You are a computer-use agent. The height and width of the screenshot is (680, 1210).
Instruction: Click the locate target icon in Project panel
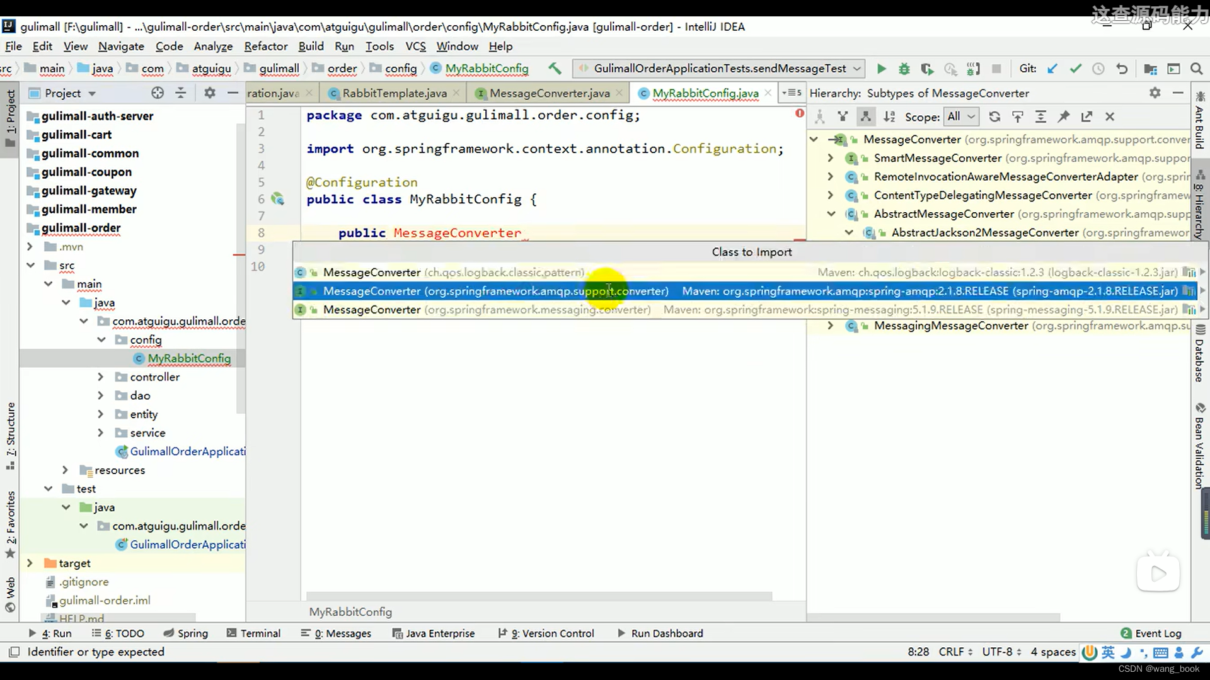point(158,93)
